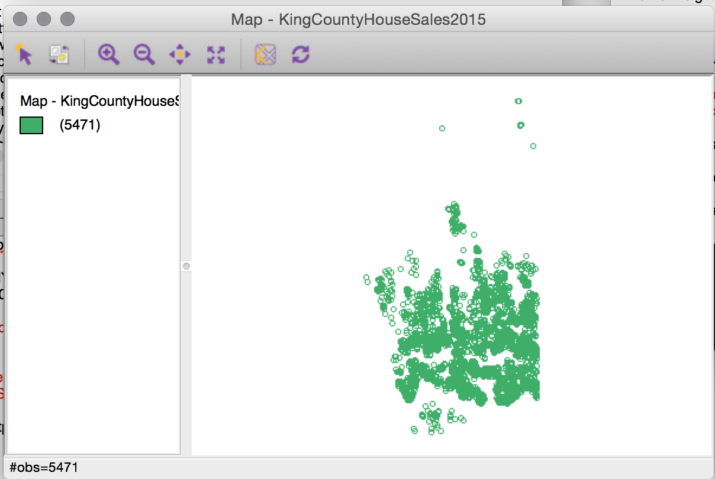Refresh the map display
Image resolution: width=715 pixels, height=479 pixels.
pos(301,54)
